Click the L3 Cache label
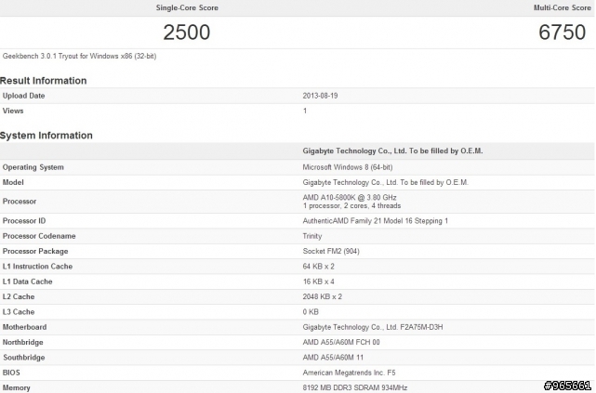Image resolution: width=596 pixels, height=393 pixels. [19, 312]
